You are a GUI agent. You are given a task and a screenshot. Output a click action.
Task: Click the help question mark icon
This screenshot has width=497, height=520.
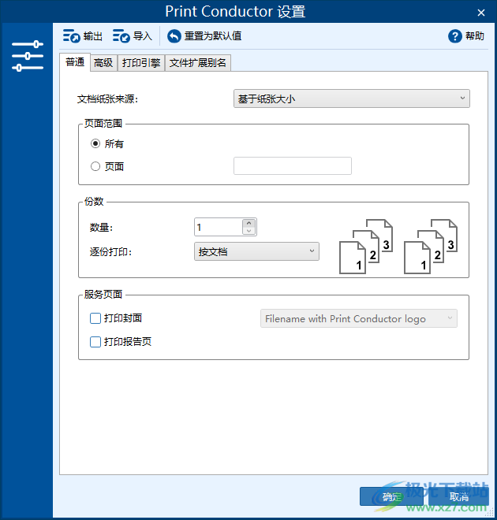pos(455,36)
